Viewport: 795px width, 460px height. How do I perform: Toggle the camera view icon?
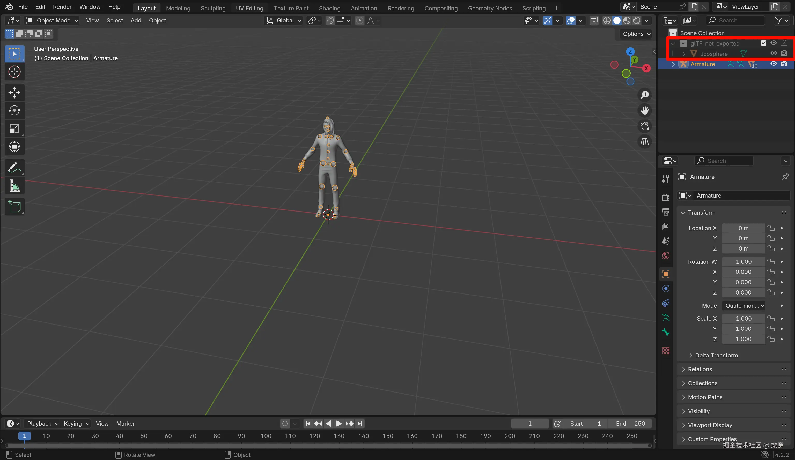(645, 126)
